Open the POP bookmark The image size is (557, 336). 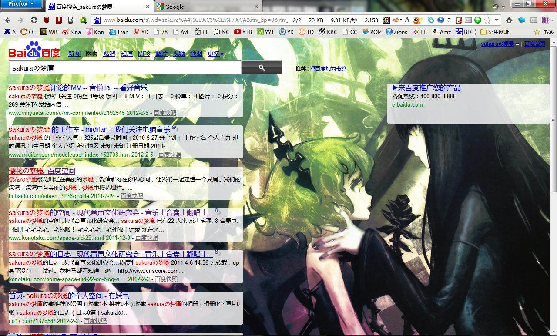[371, 32]
